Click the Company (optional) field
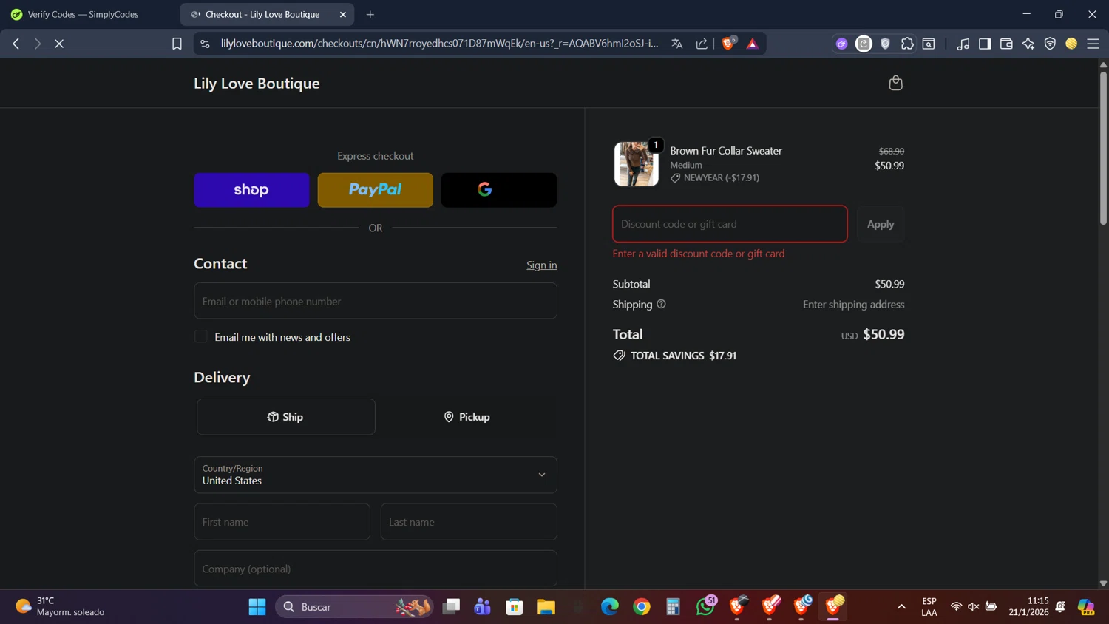The height and width of the screenshot is (624, 1109). [x=376, y=569]
